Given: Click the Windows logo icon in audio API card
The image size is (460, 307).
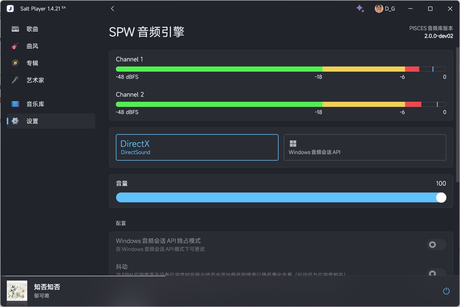Looking at the screenshot, I should [x=293, y=144].
